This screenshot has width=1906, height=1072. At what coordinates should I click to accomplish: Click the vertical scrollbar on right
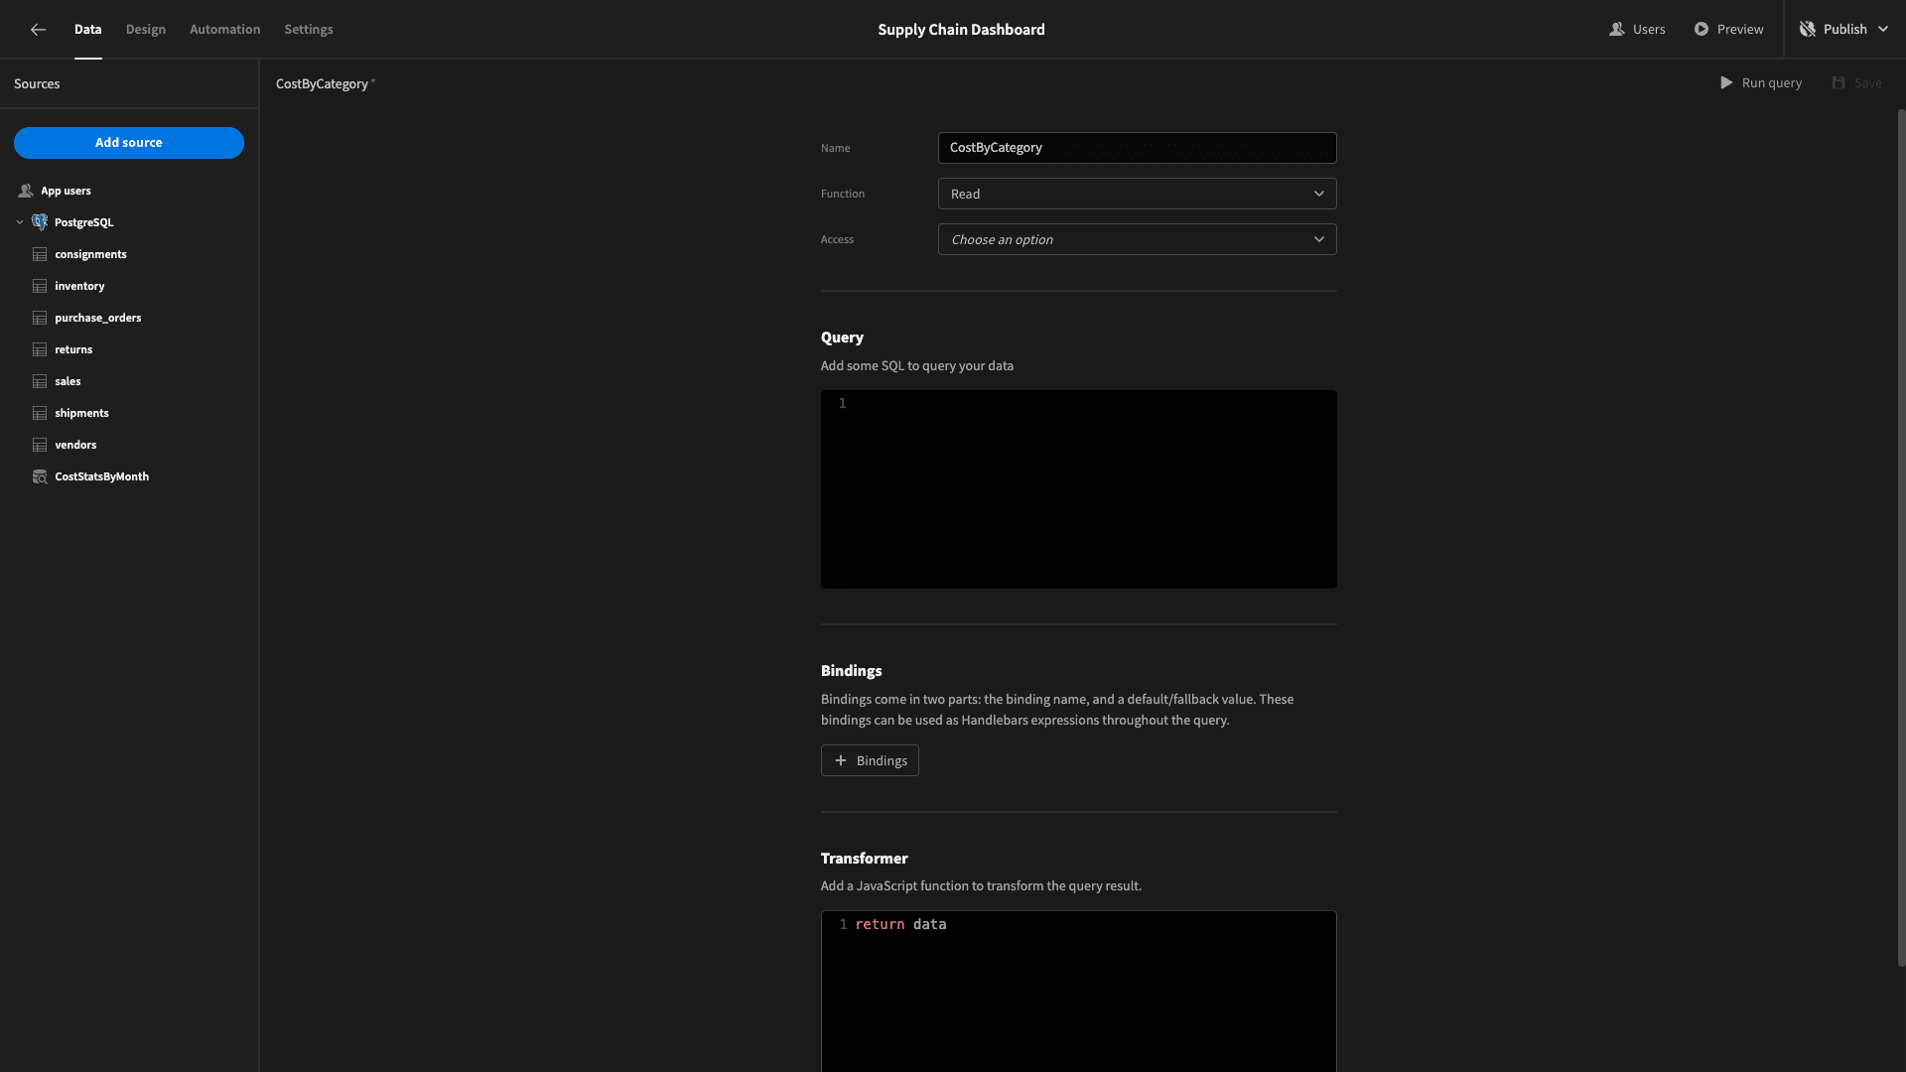[x=1901, y=536]
